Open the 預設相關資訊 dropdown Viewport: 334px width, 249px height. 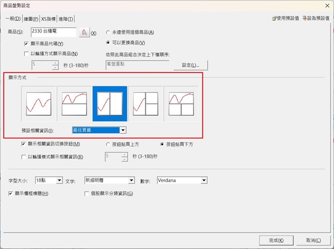[x=123, y=130]
